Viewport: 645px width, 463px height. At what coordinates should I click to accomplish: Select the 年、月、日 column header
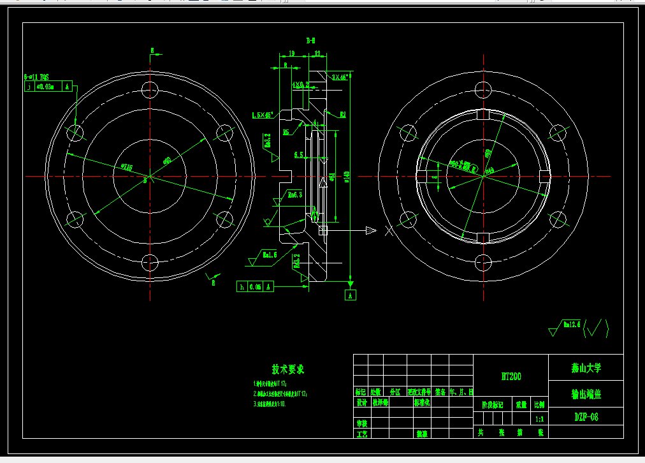461,392
